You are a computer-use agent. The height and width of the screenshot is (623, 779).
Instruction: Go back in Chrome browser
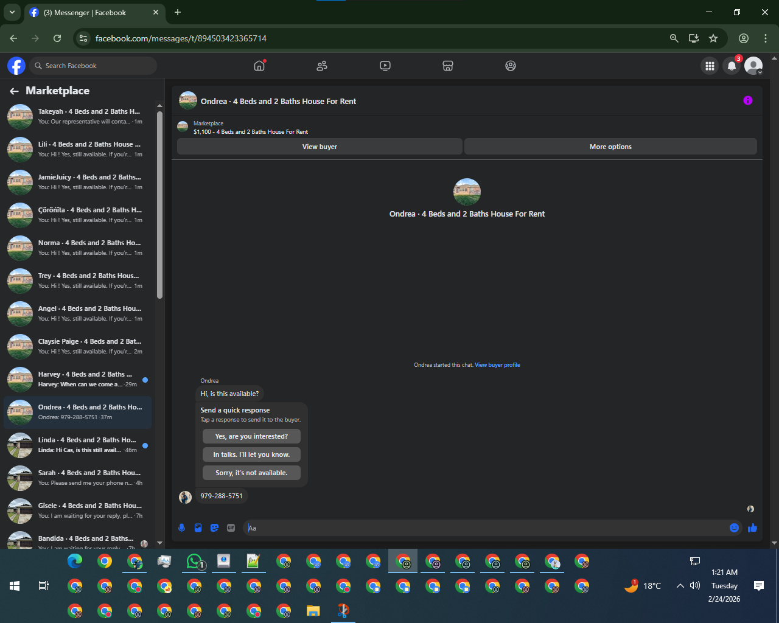click(14, 38)
